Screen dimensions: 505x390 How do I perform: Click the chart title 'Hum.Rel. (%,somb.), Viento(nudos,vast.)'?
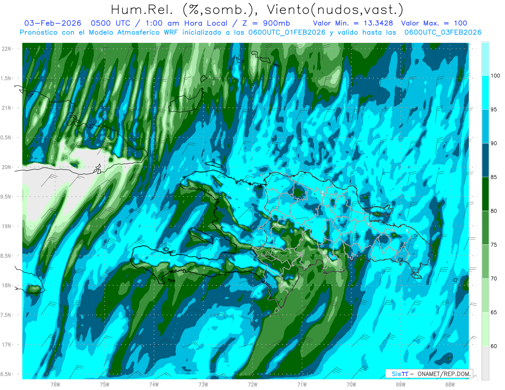pyautogui.click(x=257, y=9)
